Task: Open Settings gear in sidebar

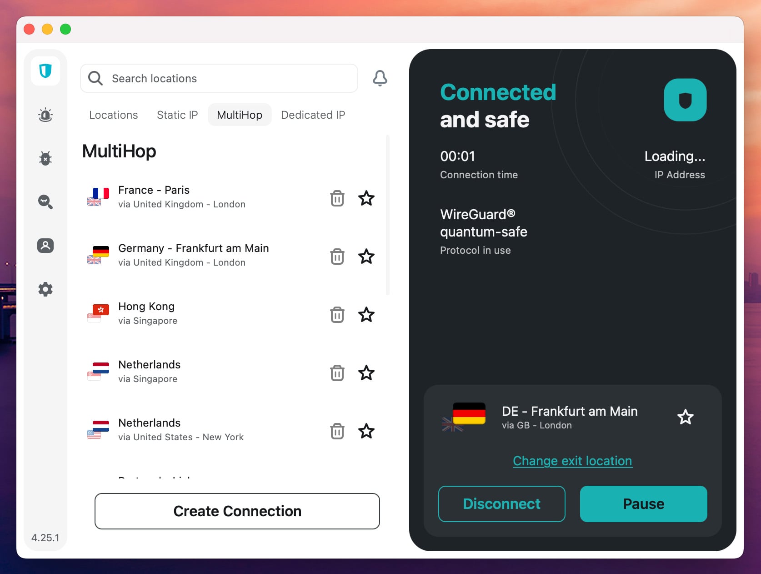Action: pyautogui.click(x=45, y=289)
